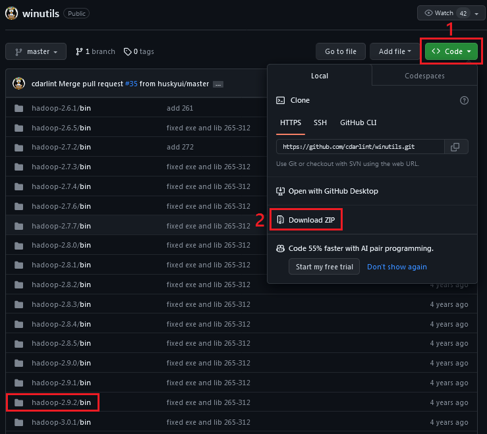487x434 pixels.
Task: Click folder icon for hadoop-2.9.2 row
Action: point(19,402)
